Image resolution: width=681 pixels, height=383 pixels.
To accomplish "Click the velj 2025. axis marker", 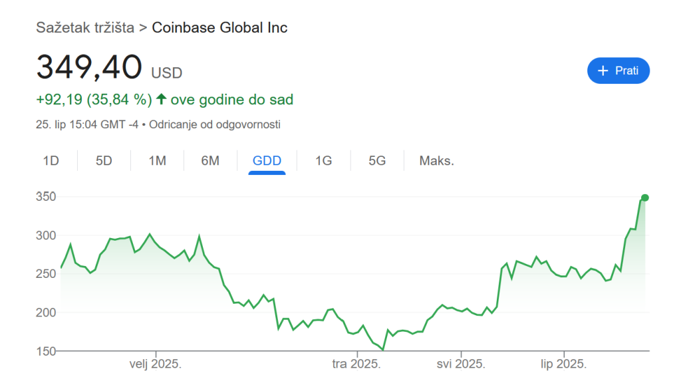I will 155,364.
